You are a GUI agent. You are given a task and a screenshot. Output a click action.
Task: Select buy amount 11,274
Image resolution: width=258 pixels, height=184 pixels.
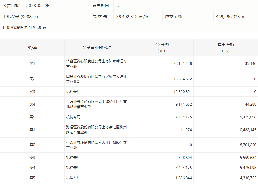[186, 130]
